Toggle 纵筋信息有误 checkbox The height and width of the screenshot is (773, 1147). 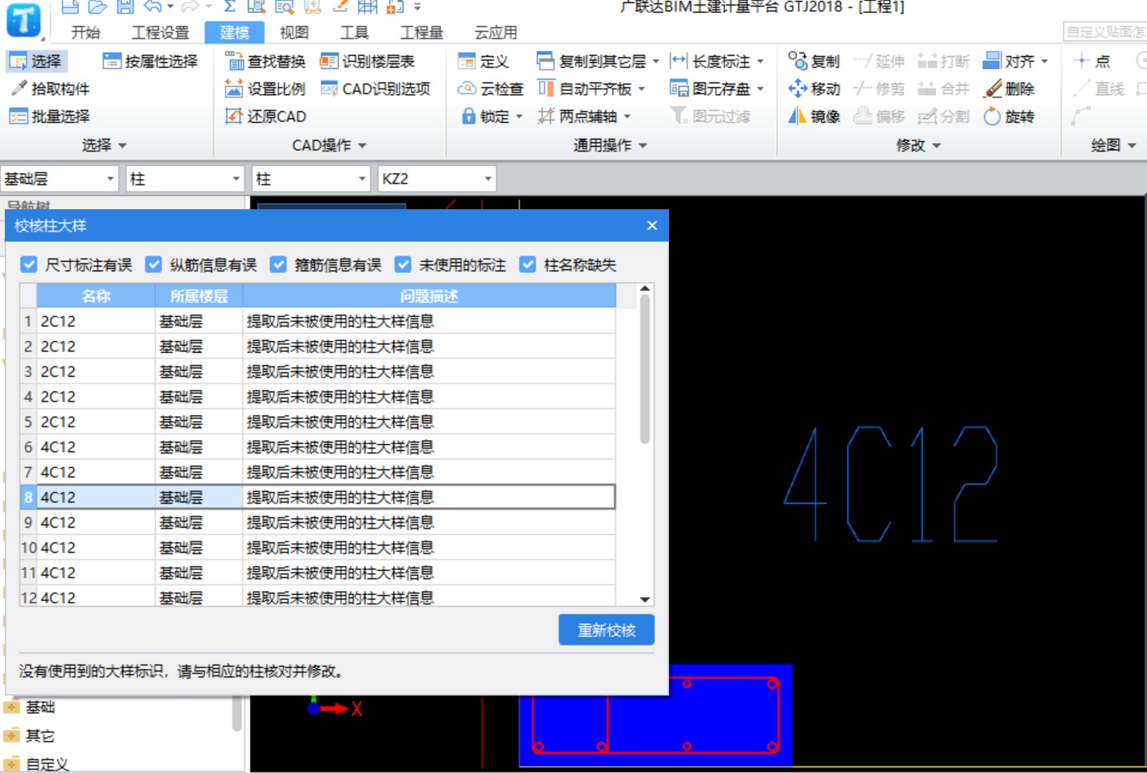click(153, 264)
